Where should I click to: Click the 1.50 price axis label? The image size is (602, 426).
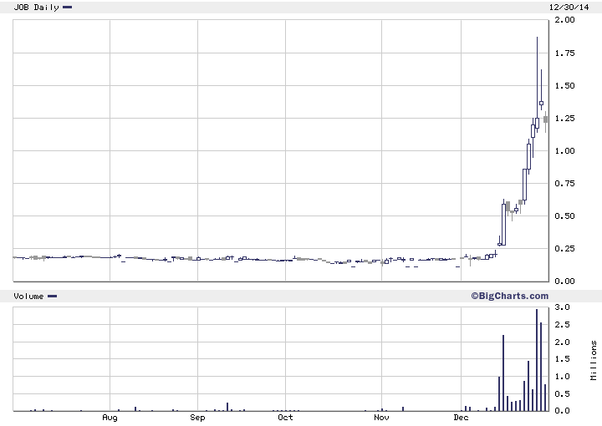(564, 85)
